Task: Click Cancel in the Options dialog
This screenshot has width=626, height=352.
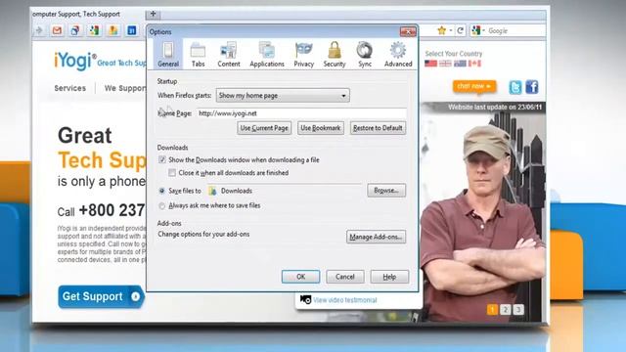Action: click(x=345, y=277)
